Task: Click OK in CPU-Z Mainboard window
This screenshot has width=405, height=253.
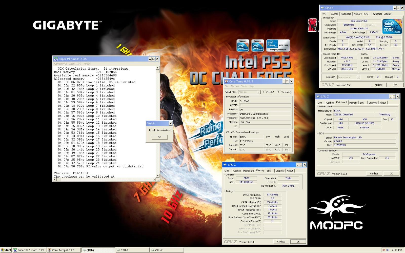Action: [391, 173]
